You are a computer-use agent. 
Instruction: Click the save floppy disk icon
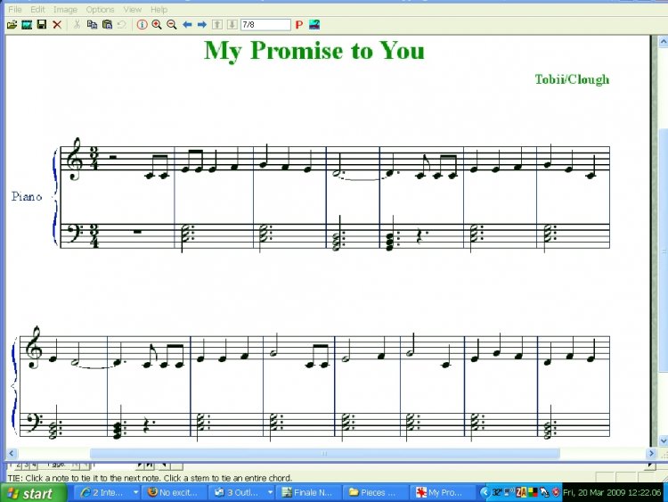point(42,25)
